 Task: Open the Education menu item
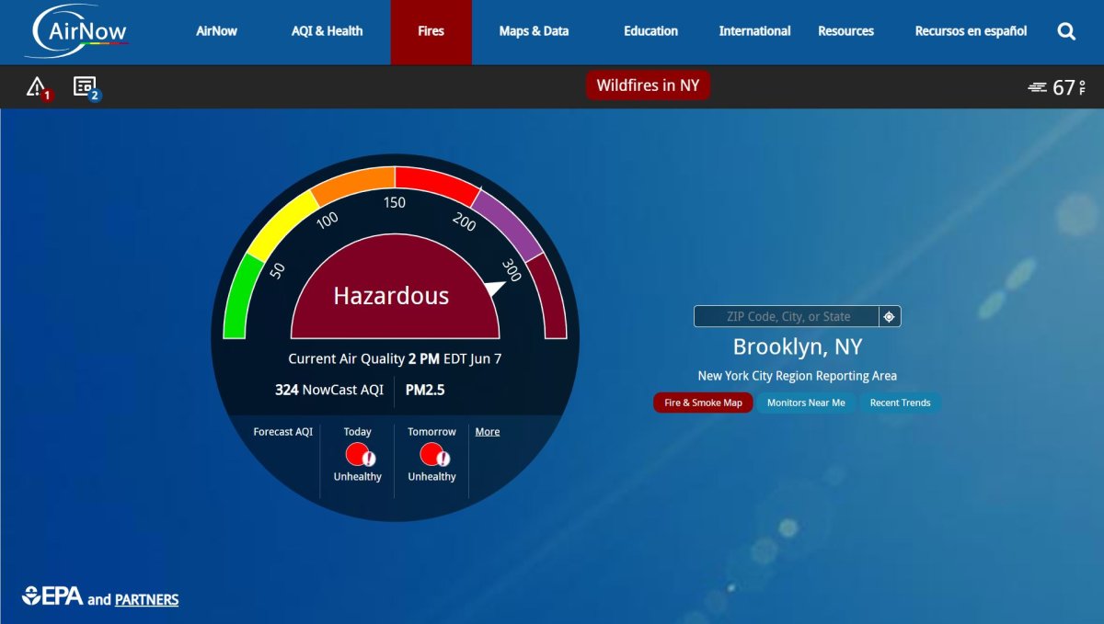(x=650, y=31)
